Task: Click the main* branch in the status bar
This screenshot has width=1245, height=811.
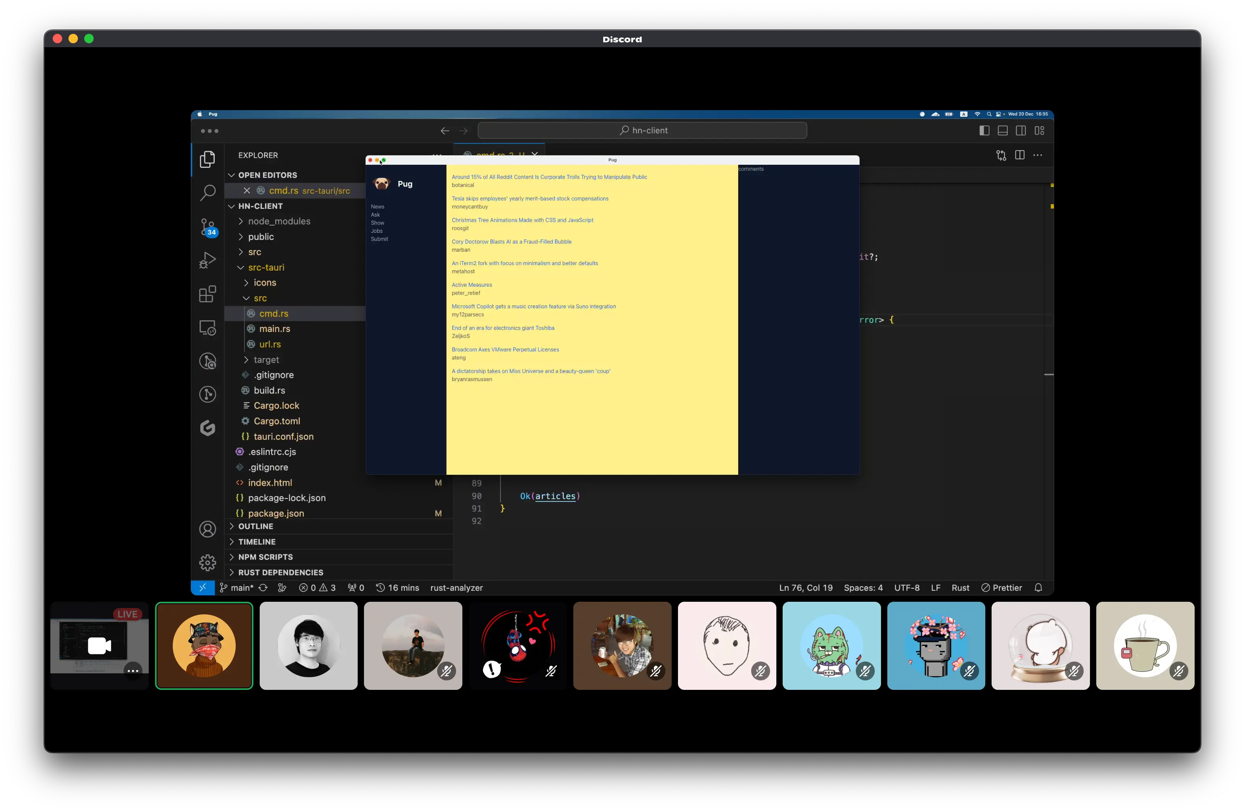Action: (236, 588)
